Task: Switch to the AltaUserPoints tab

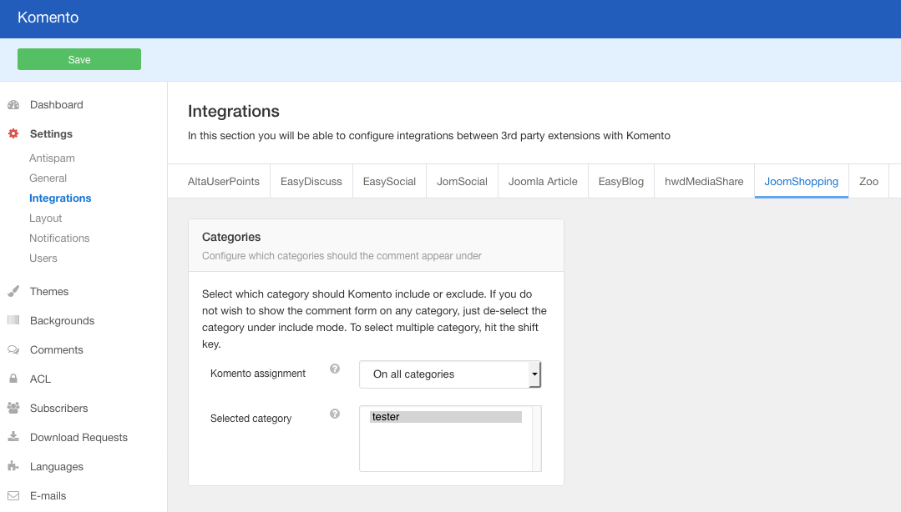Action: click(224, 182)
